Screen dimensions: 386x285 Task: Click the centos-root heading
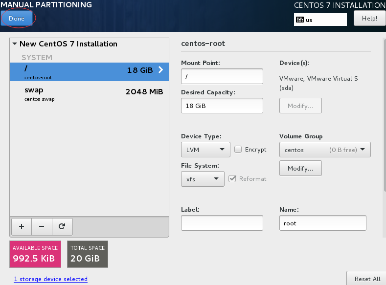pos(203,44)
